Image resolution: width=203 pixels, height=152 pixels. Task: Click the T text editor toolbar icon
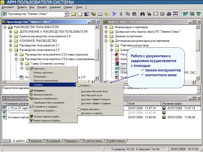click(x=198, y=14)
